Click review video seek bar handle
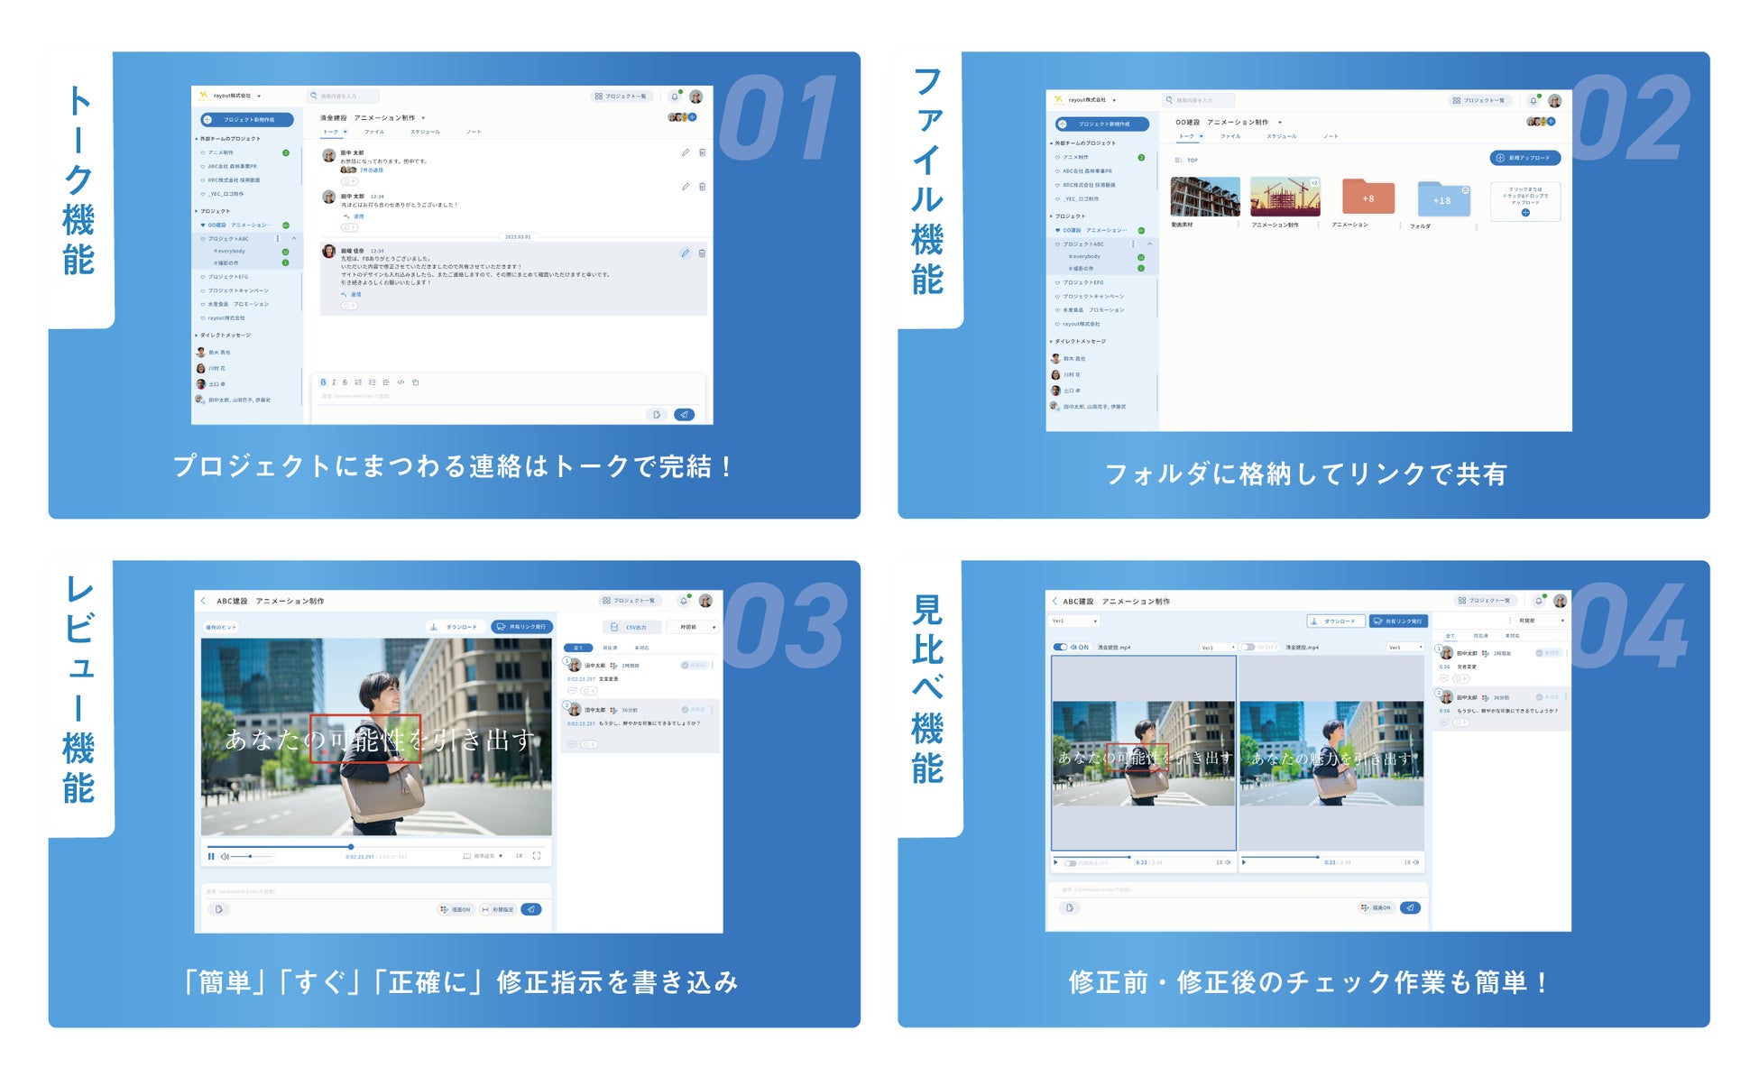The width and height of the screenshot is (1759, 1086). (x=351, y=847)
